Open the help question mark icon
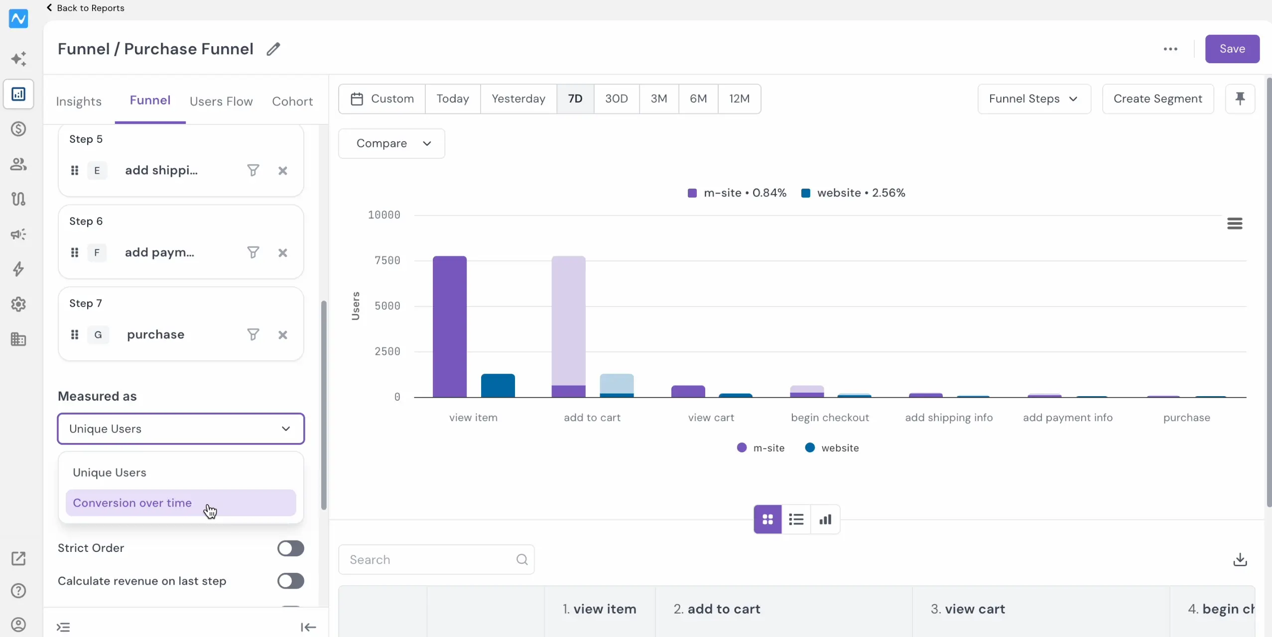Viewport: 1272px width, 637px height. coord(18,591)
